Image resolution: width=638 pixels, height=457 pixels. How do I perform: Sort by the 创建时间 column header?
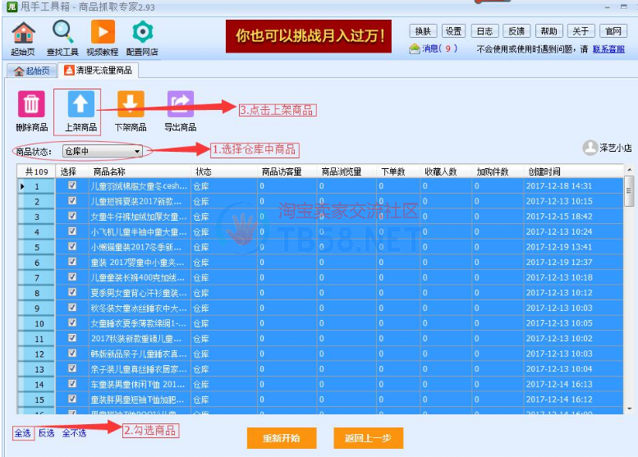544,171
